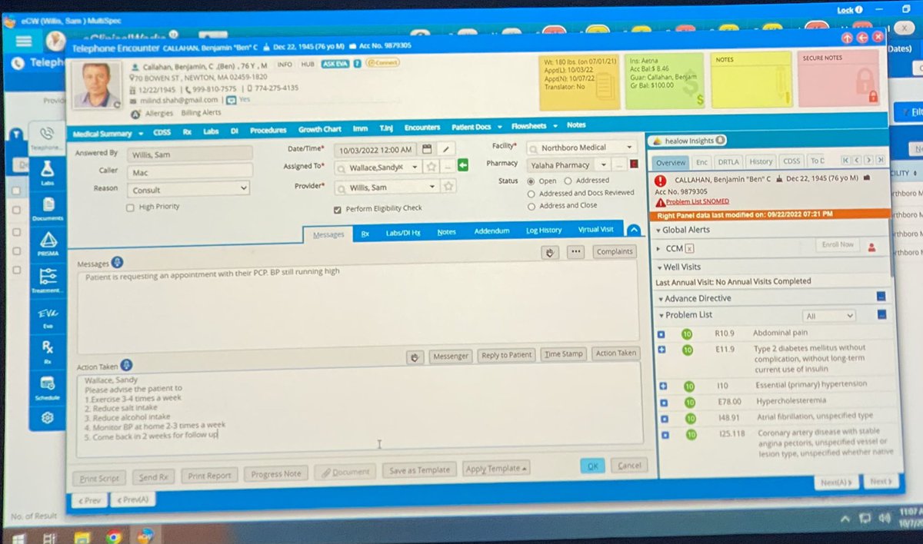Switch to the Labs/DI Hx tab

[403, 233]
